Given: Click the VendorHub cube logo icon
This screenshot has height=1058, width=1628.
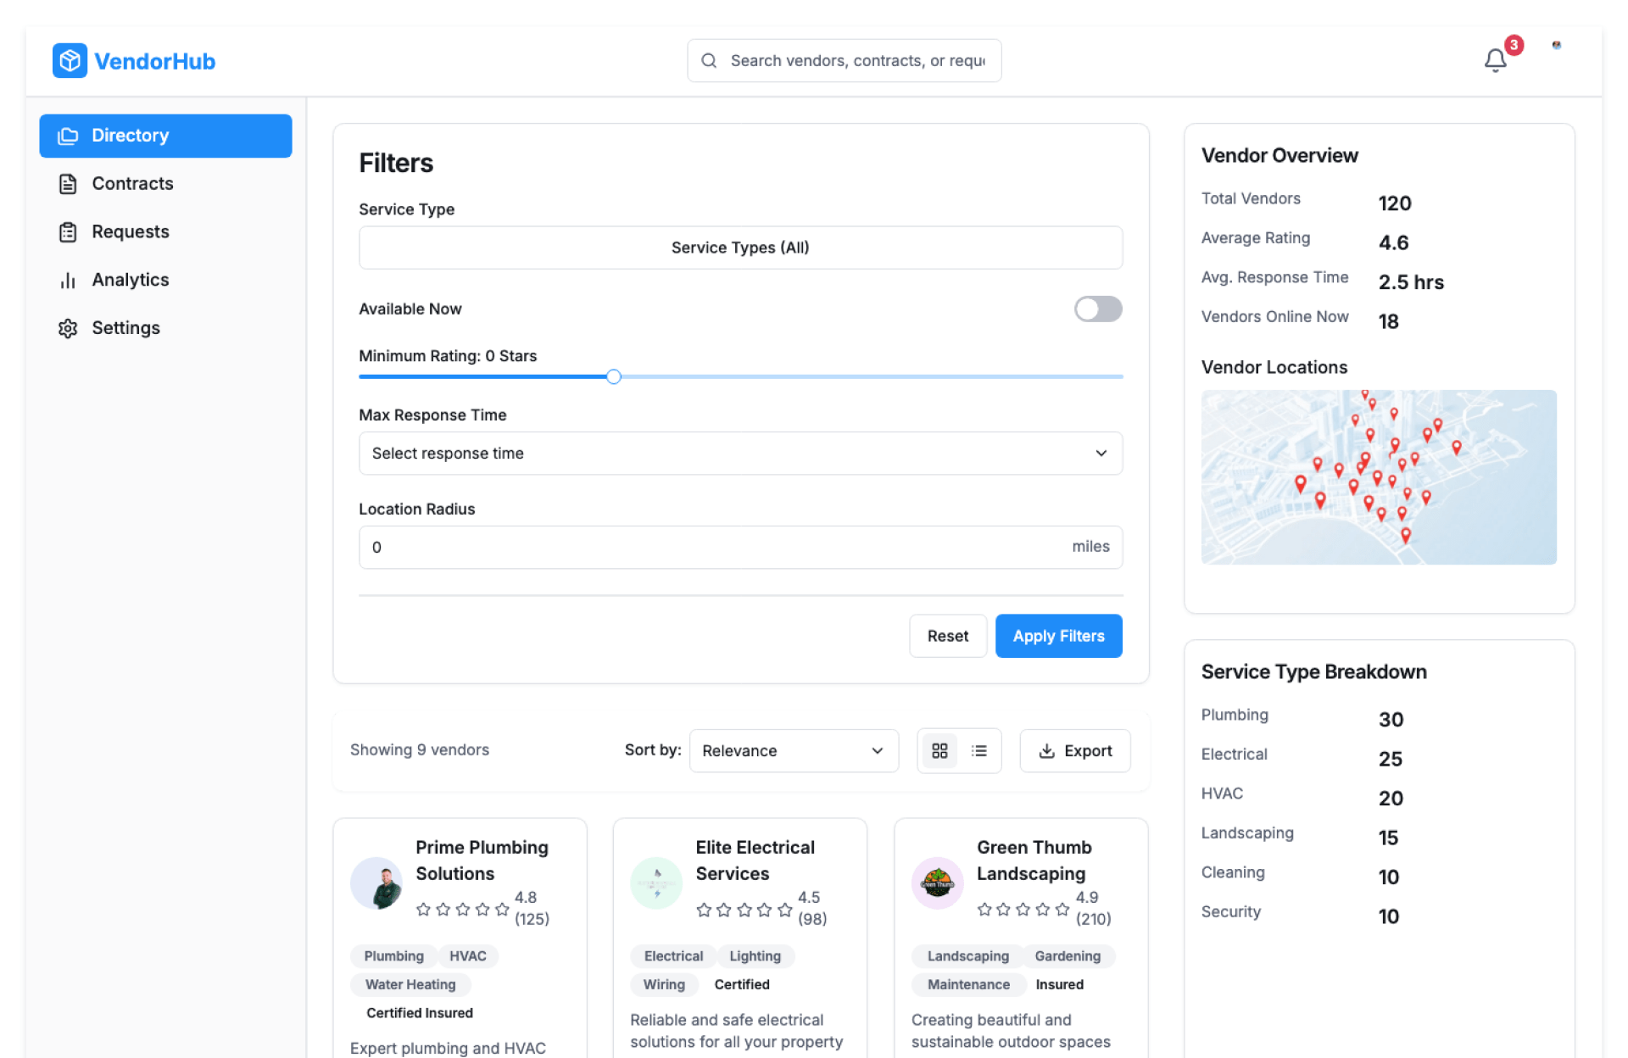Looking at the screenshot, I should pos(70,61).
